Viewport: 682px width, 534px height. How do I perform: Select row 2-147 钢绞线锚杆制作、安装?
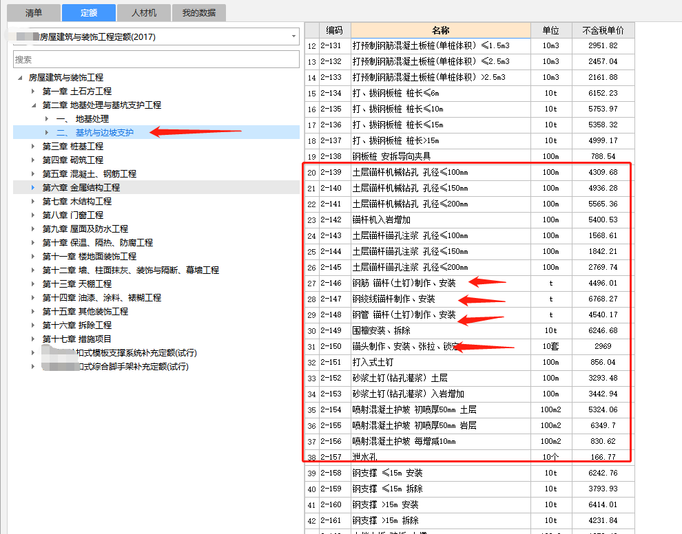tap(470, 299)
